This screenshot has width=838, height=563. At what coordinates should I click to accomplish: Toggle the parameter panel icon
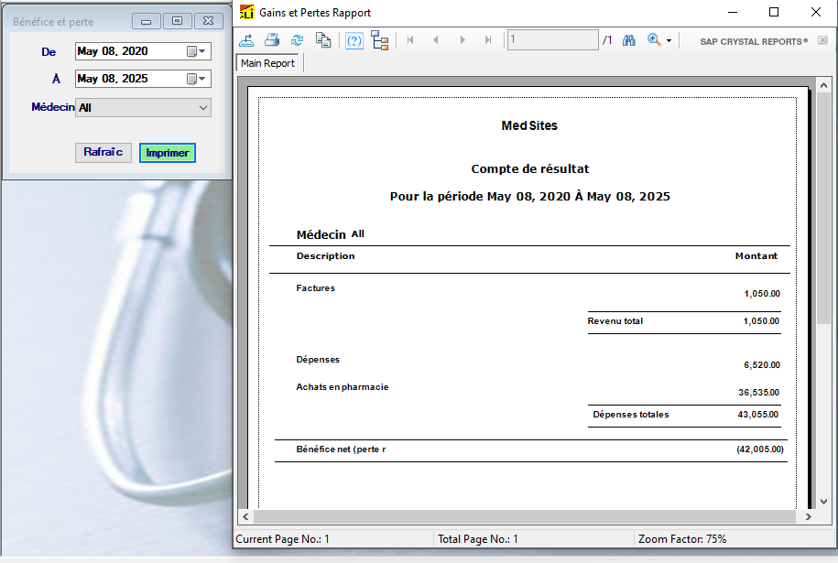[x=354, y=40]
